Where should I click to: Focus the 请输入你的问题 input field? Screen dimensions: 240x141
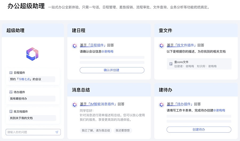(x=29, y=132)
